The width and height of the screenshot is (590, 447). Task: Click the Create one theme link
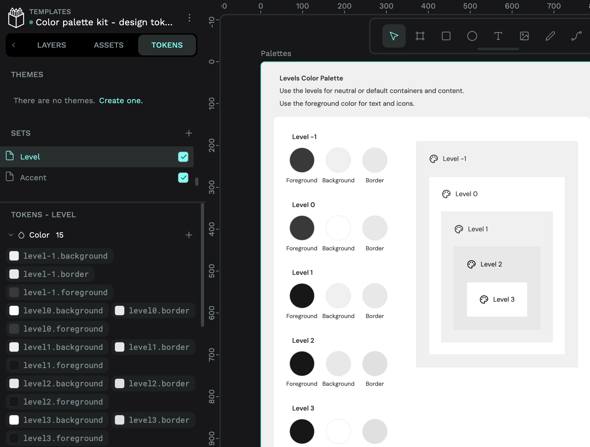point(121,101)
